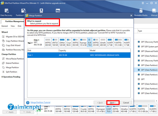Select the Disk 1 row in dialog table
158x116 pixels.
point(79,55)
